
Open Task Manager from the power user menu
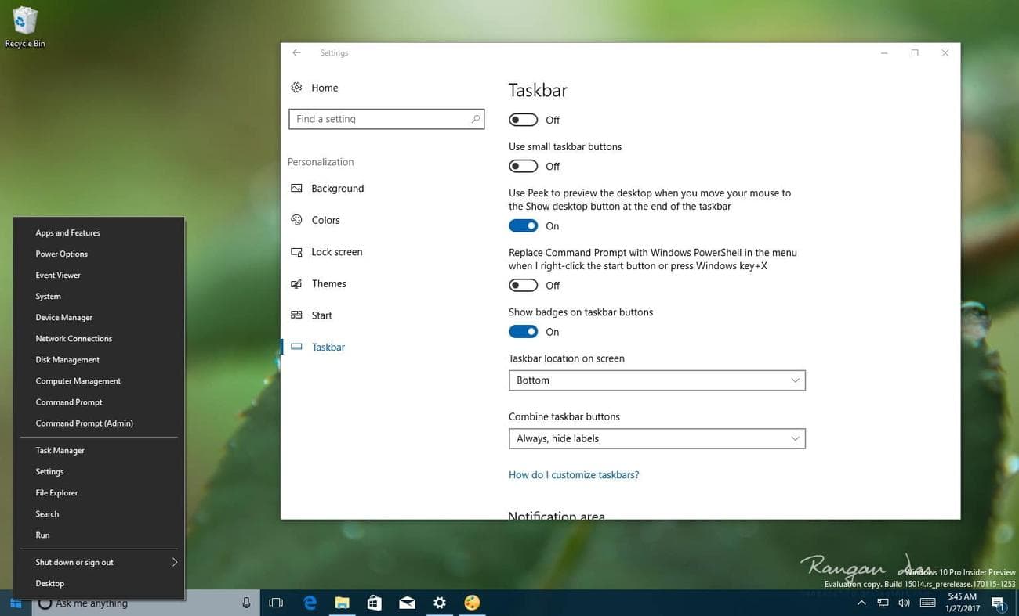pos(60,450)
